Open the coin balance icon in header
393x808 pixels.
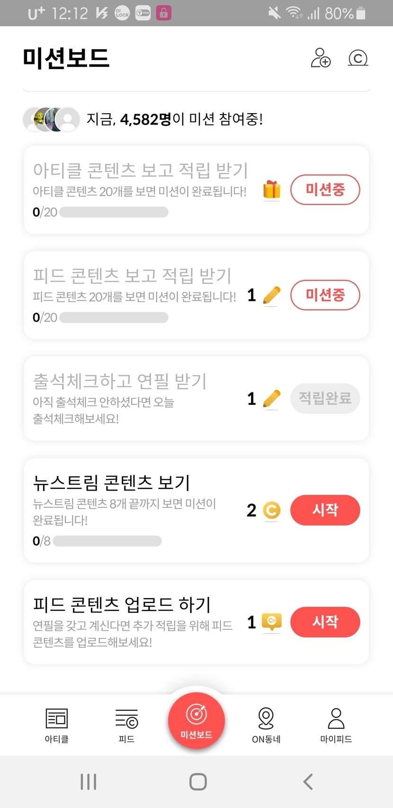tap(358, 58)
